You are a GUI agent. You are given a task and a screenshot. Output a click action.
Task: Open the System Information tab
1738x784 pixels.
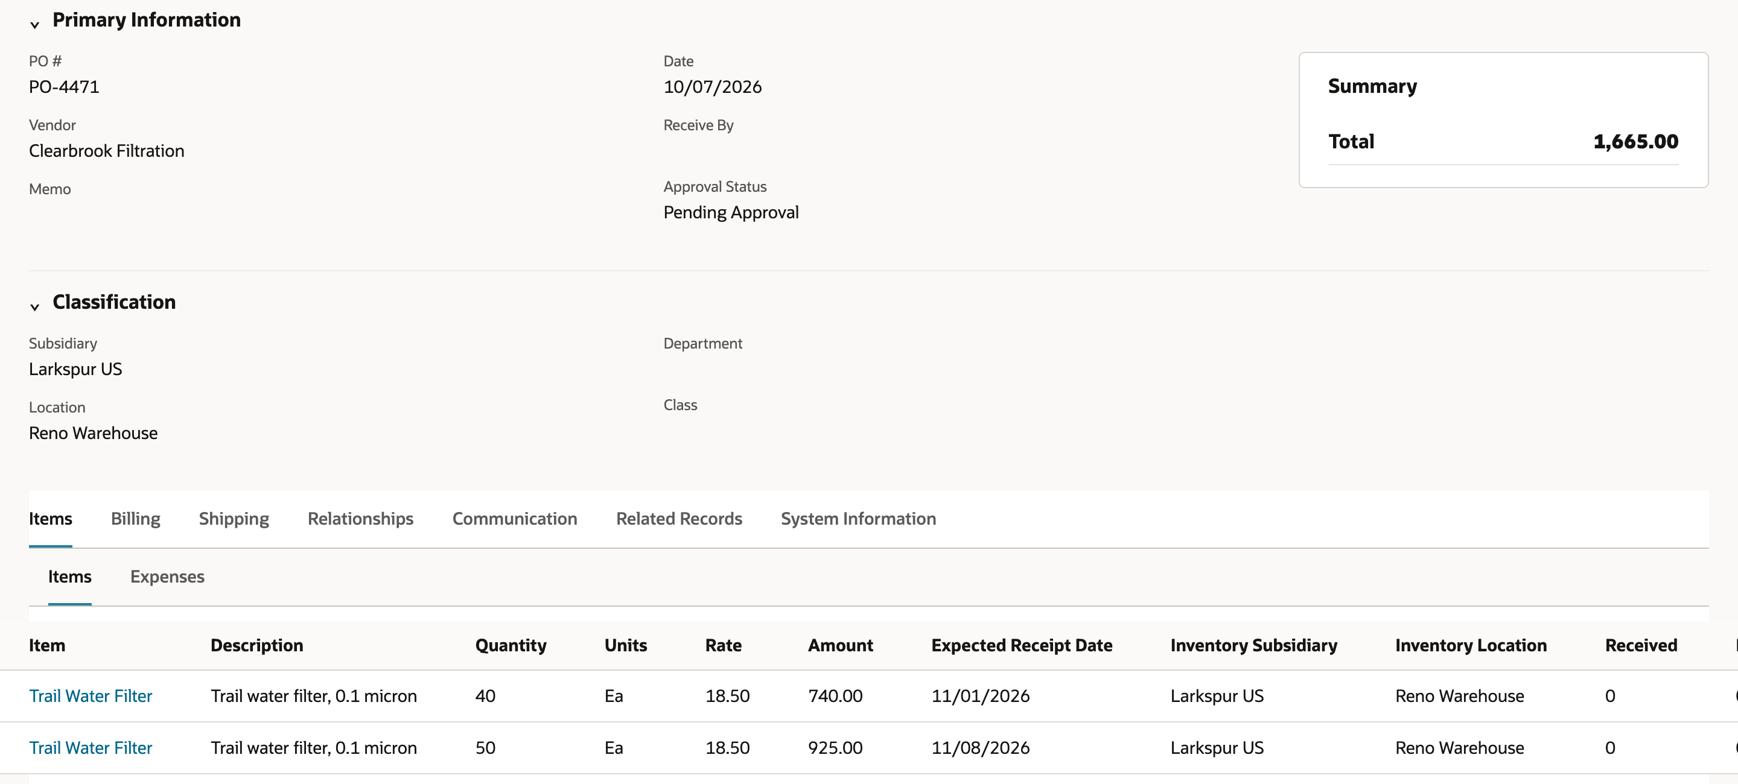858,519
